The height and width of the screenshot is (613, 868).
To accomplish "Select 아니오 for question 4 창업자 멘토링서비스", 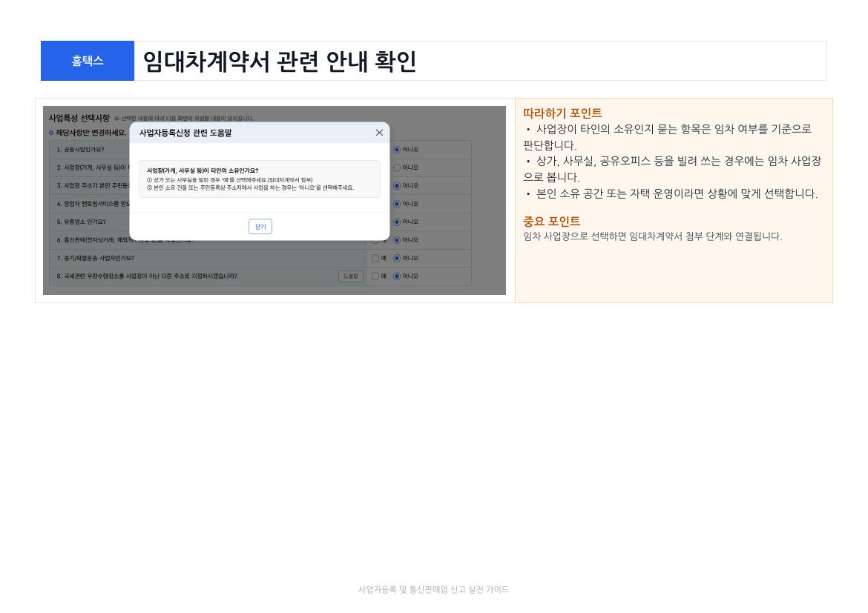I will (x=397, y=204).
